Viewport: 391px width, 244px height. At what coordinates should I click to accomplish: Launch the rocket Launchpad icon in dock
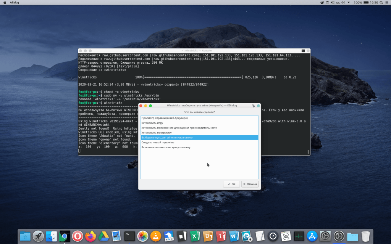[38, 236]
